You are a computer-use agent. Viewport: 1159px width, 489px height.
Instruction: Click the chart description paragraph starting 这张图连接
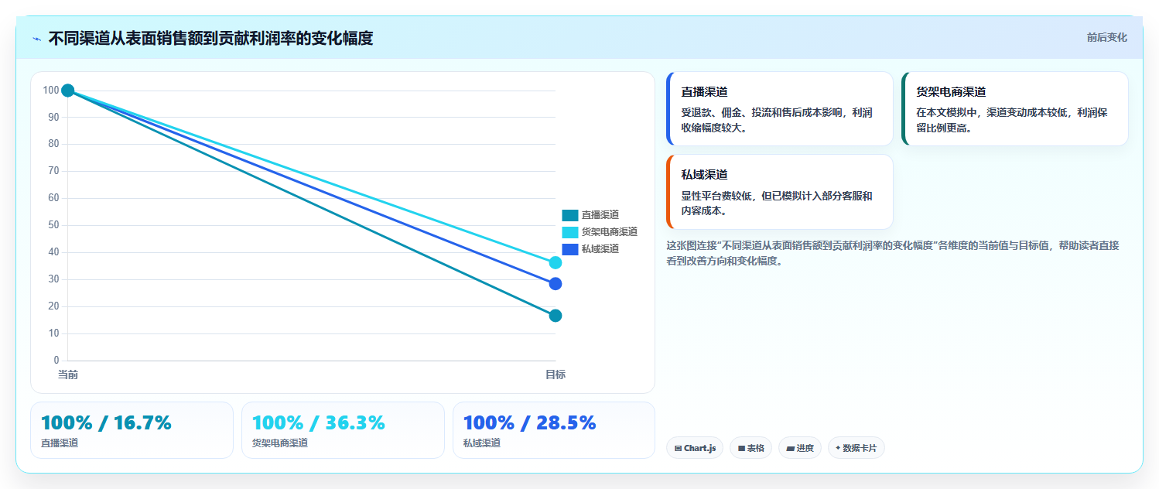point(892,253)
